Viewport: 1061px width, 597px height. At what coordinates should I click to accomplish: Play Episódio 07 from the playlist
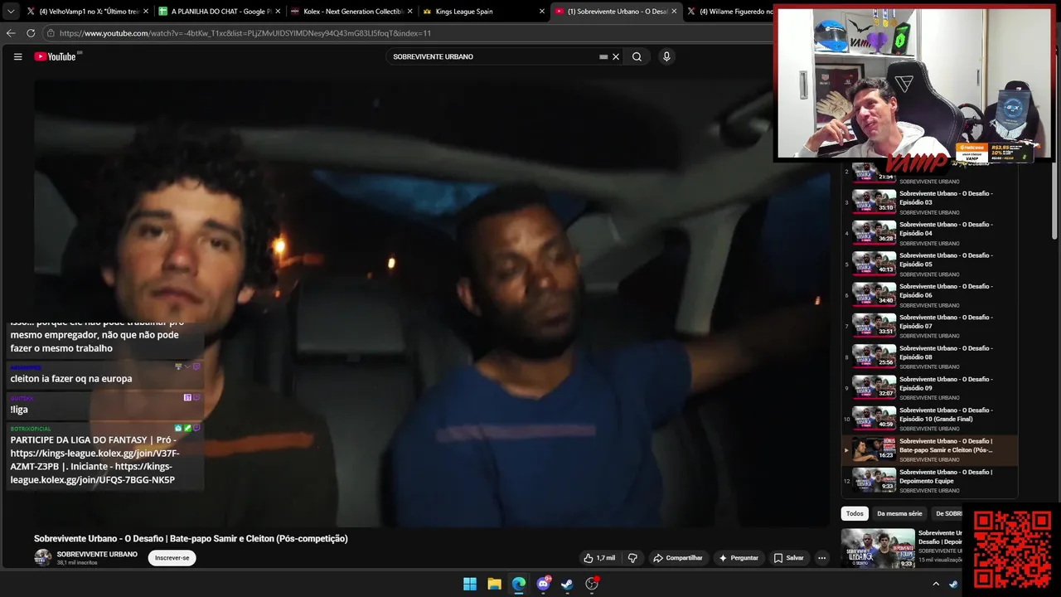coord(929,327)
